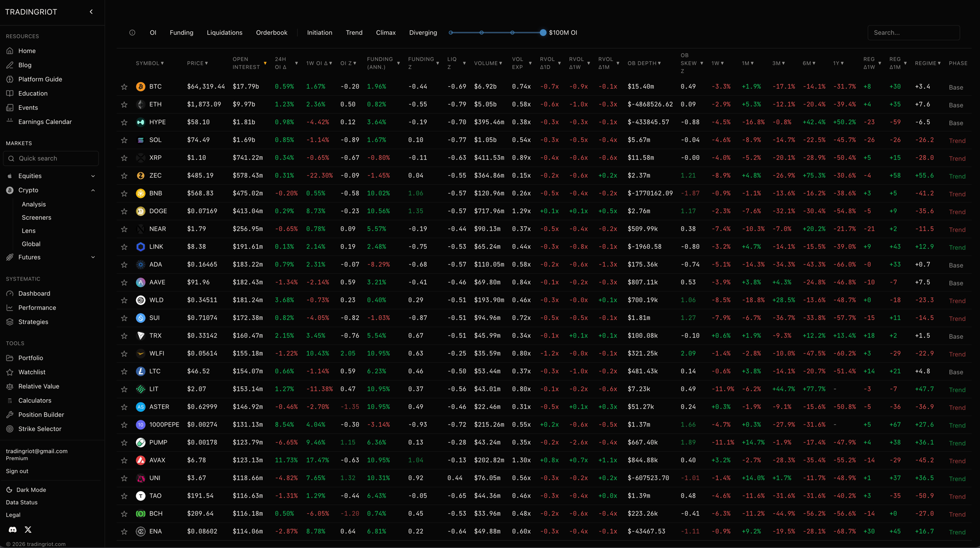Star the TRX row
Image resolution: width=980 pixels, height=548 pixels.
124,336
